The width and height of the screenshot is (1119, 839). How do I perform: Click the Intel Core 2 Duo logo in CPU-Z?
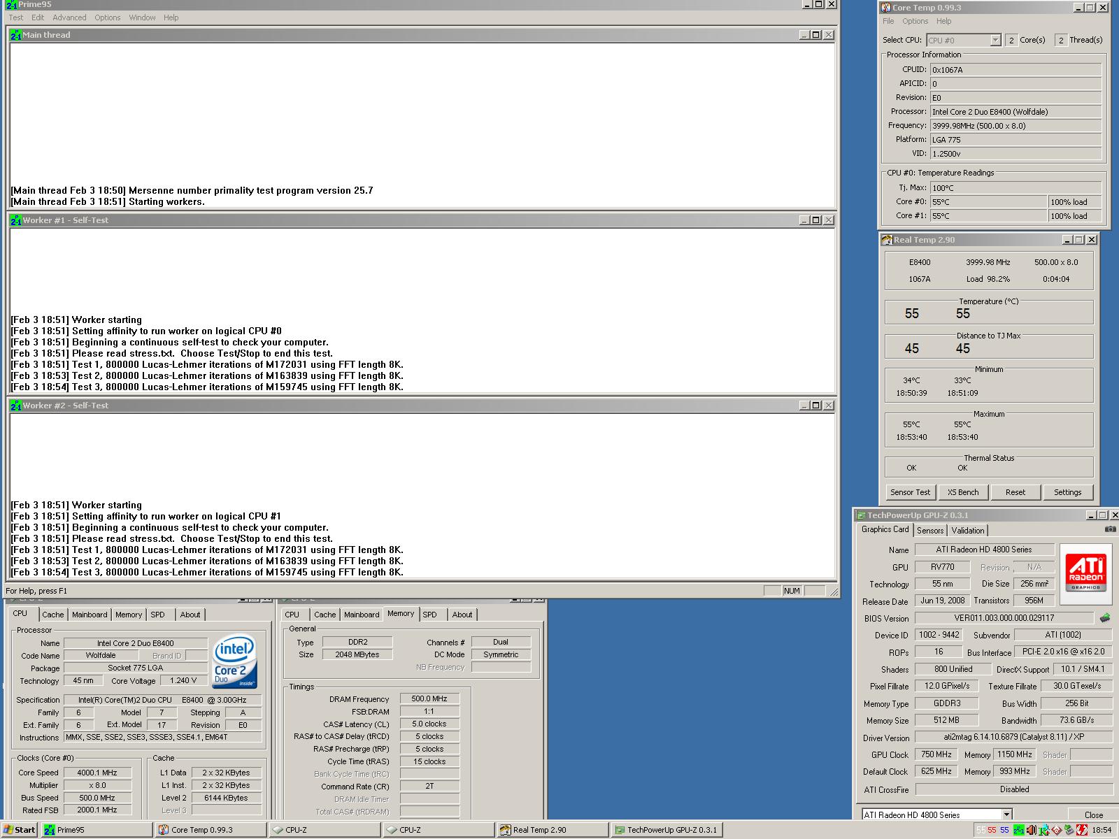(234, 661)
